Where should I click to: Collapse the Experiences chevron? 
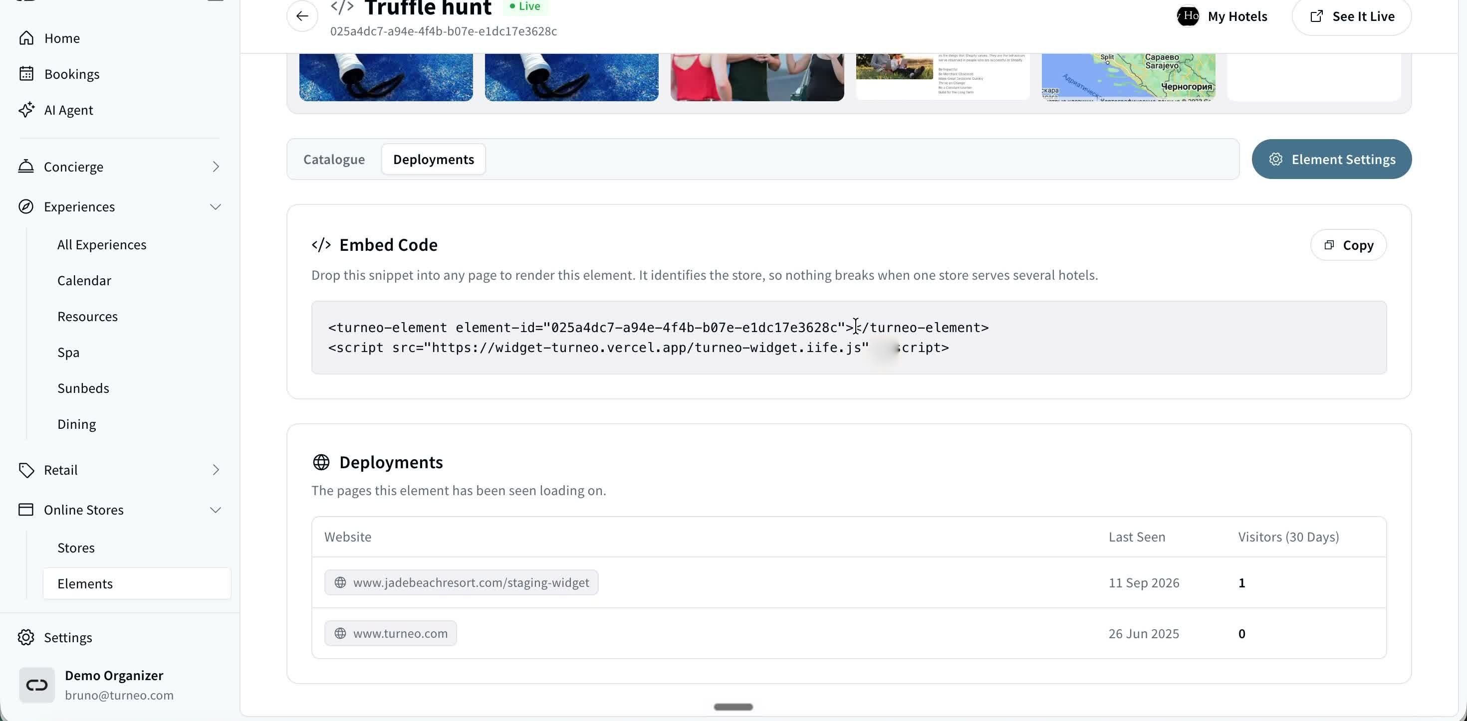(x=215, y=206)
